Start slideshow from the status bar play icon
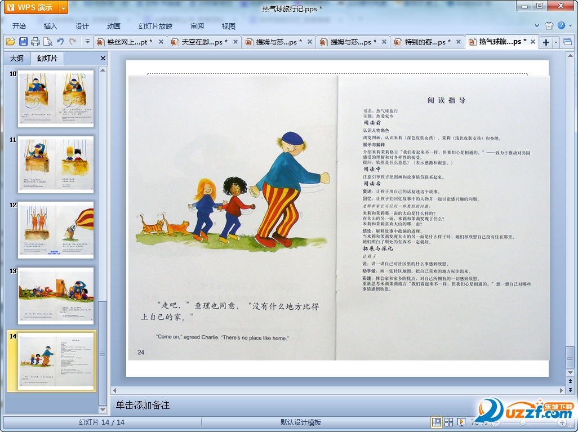This screenshot has height=432, width=578. tap(461, 422)
